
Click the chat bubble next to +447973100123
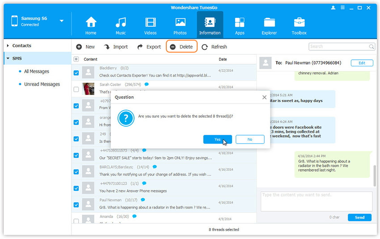(144, 183)
